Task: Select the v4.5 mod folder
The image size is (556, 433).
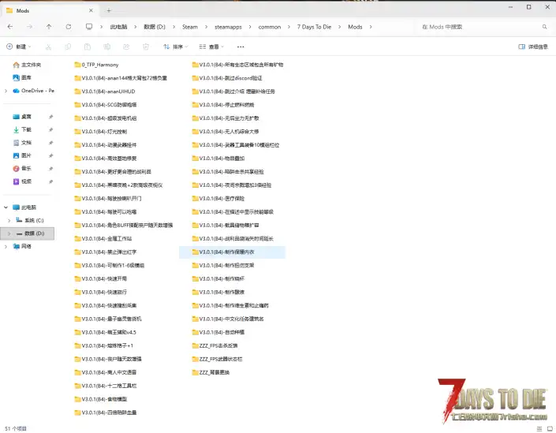Action: tap(106, 332)
